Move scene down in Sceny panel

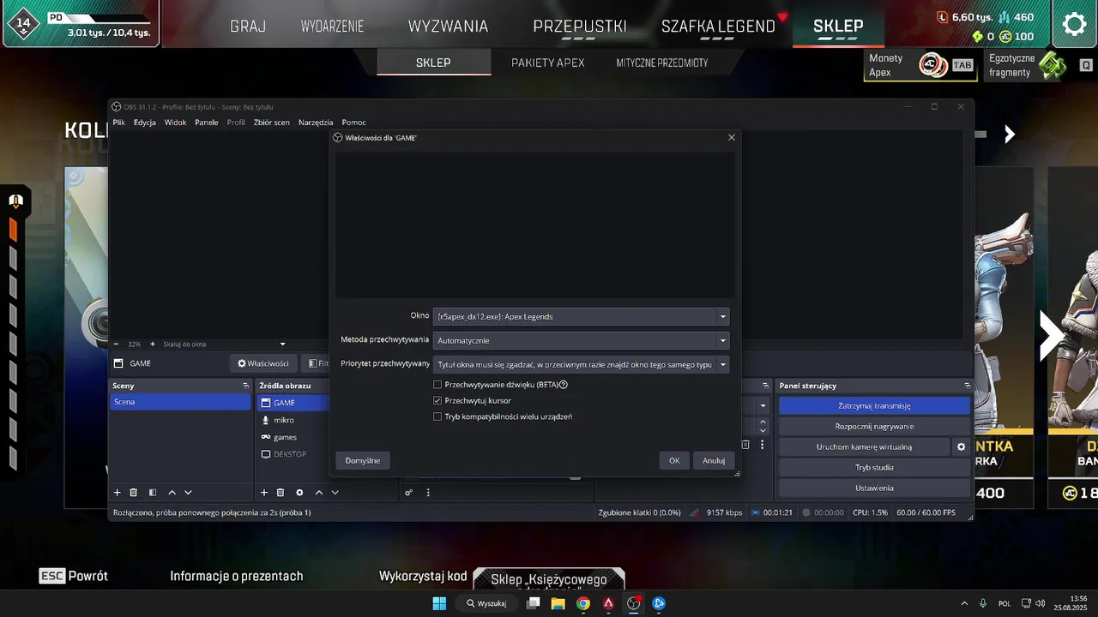click(x=188, y=493)
